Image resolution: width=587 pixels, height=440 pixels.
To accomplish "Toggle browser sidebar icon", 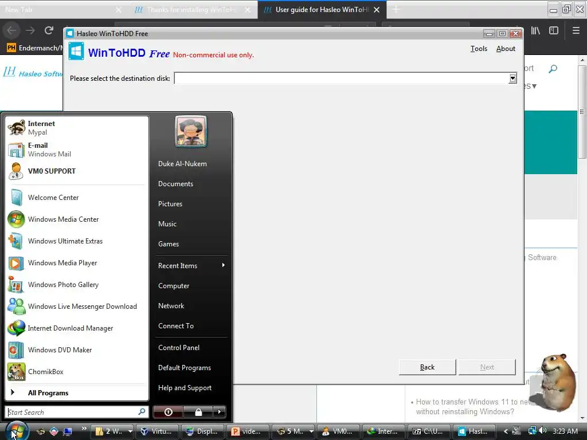I will (x=554, y=31).
